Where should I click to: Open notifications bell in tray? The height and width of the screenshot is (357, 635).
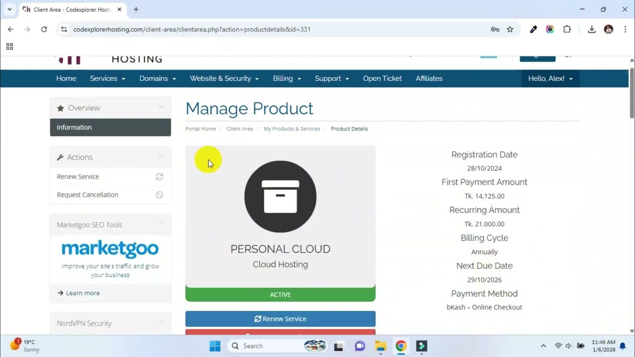(622, 346)
